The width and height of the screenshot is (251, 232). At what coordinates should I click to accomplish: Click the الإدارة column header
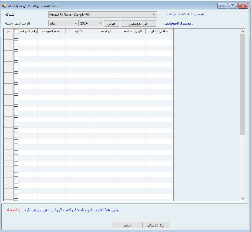pos(79,31)
